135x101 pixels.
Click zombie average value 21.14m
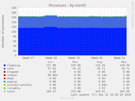click(102, 75)
